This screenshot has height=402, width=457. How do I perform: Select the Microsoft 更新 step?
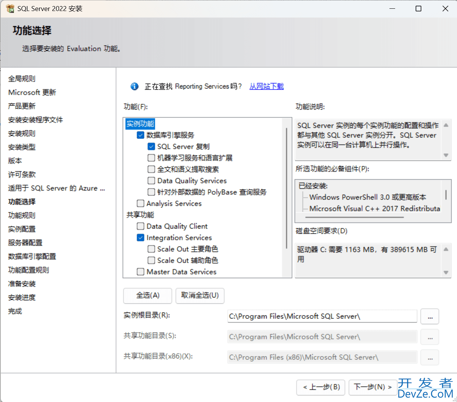[x=32, y=92]
